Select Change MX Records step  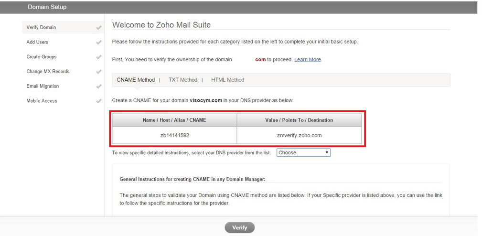(x=63, y=71)
